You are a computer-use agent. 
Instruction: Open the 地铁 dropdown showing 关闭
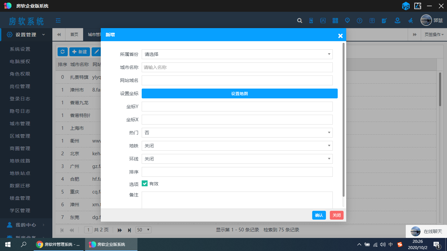pos(237,146)
